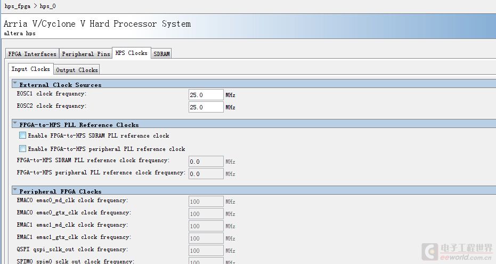Click EMAC0 emac0_gtx_clk frequency field

click(x=206, y=214)
